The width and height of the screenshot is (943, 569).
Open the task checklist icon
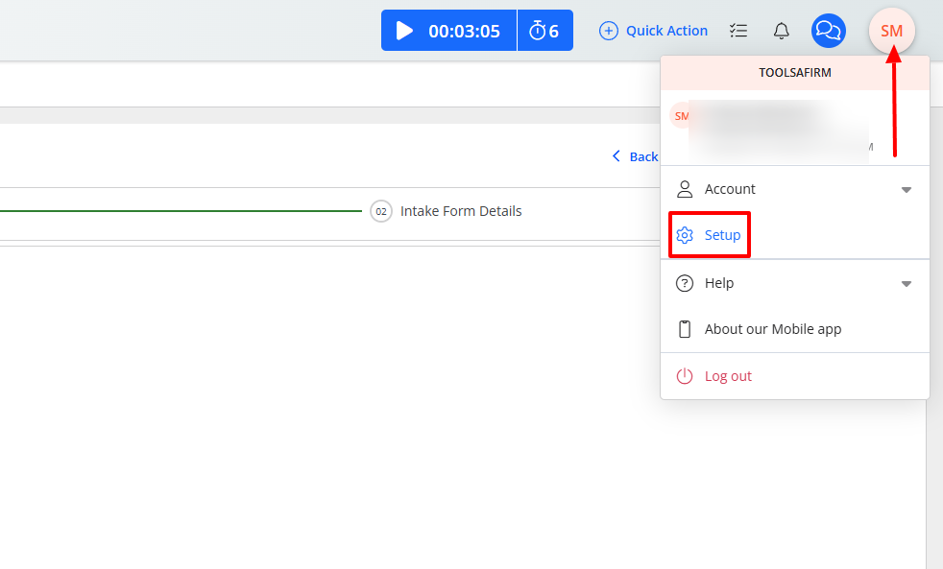pyautogui.click(x=738, y=31)
